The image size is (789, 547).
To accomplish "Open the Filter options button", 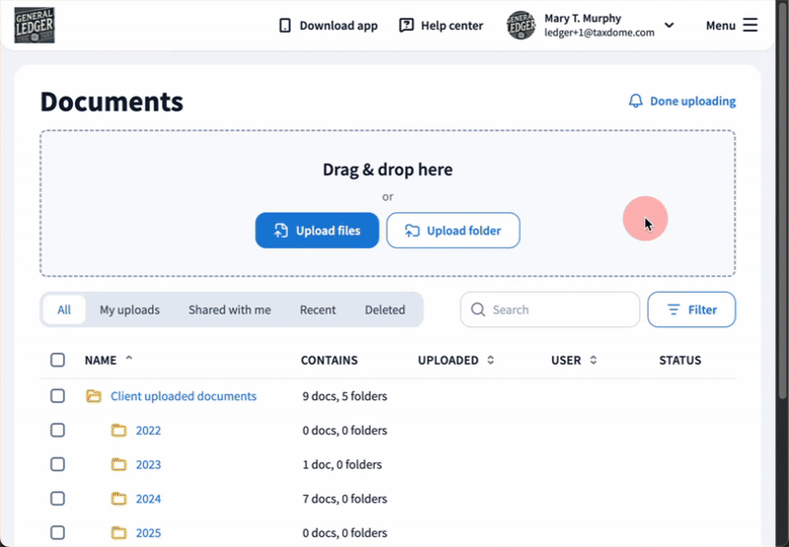I will (691, 309).
